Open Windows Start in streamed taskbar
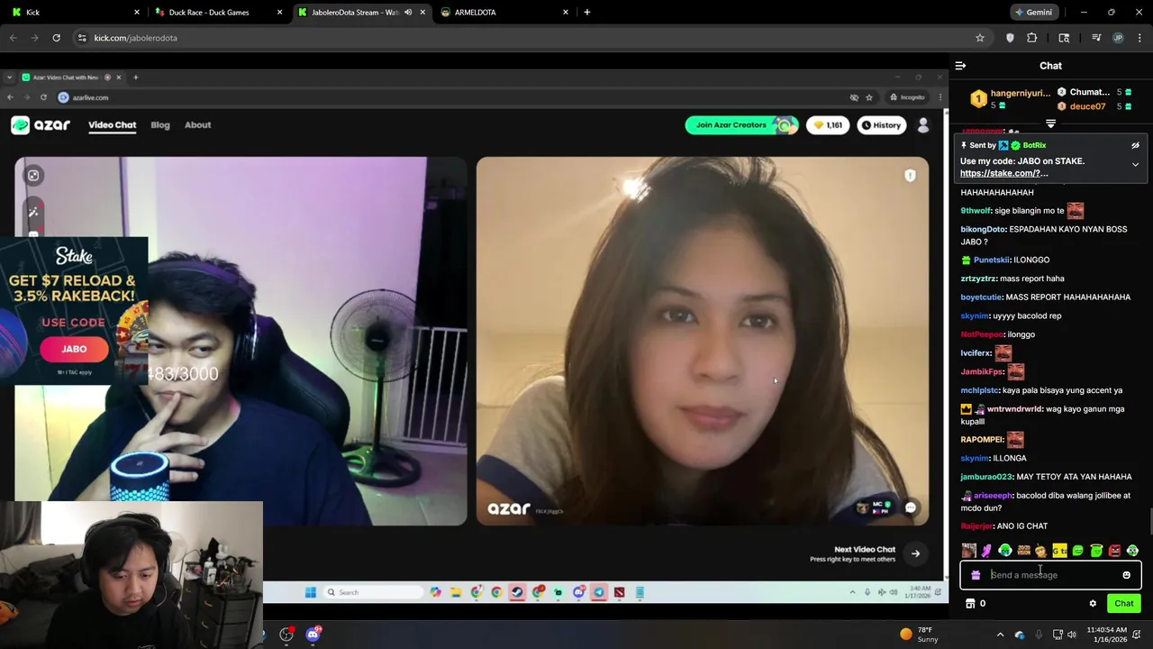 tap(311, 592)
